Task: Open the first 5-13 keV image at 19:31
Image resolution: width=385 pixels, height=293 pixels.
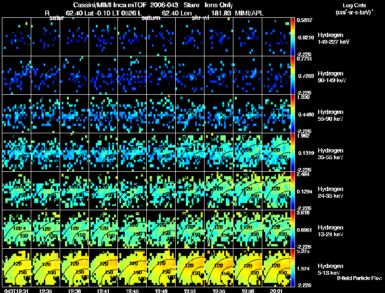Action: pos(17,268)
